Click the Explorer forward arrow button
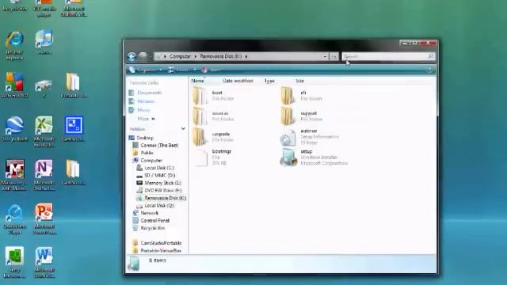 (x=143, y=56)
